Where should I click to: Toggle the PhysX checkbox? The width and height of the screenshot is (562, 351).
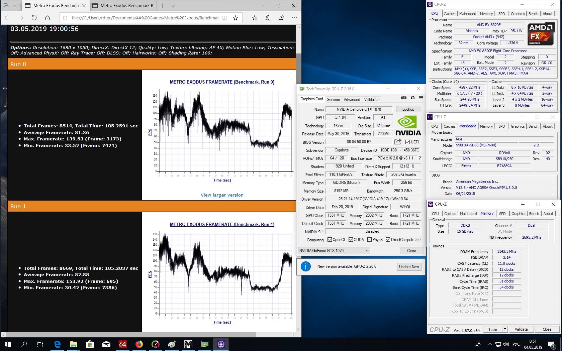369,240
